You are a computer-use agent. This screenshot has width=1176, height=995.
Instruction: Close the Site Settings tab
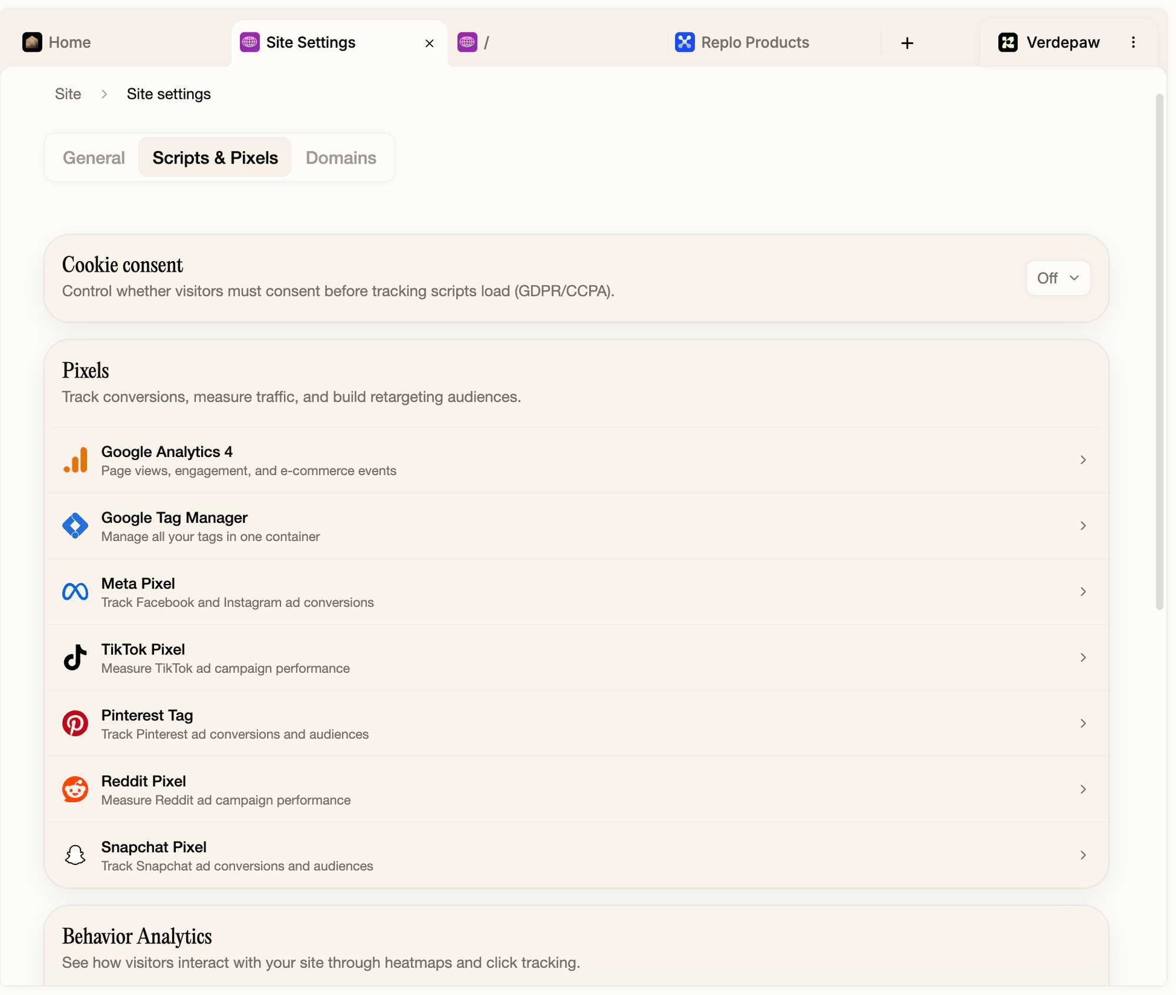[430, 43]
